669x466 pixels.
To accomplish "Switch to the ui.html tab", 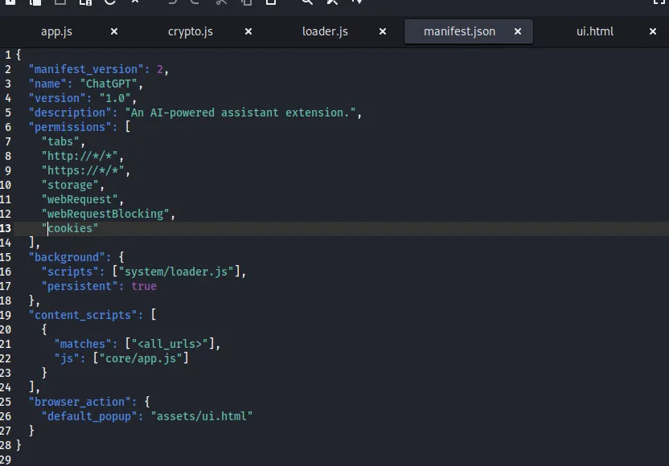I will 595,31.
